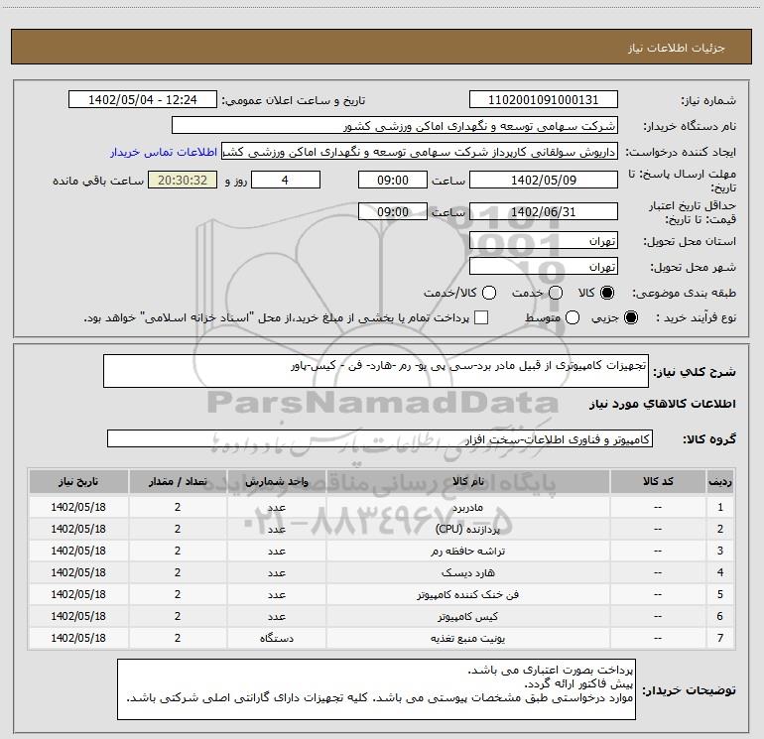Select the متوسط purchase type radio
This screenshot has height=739, width=764.
click(x=573, y=317)
